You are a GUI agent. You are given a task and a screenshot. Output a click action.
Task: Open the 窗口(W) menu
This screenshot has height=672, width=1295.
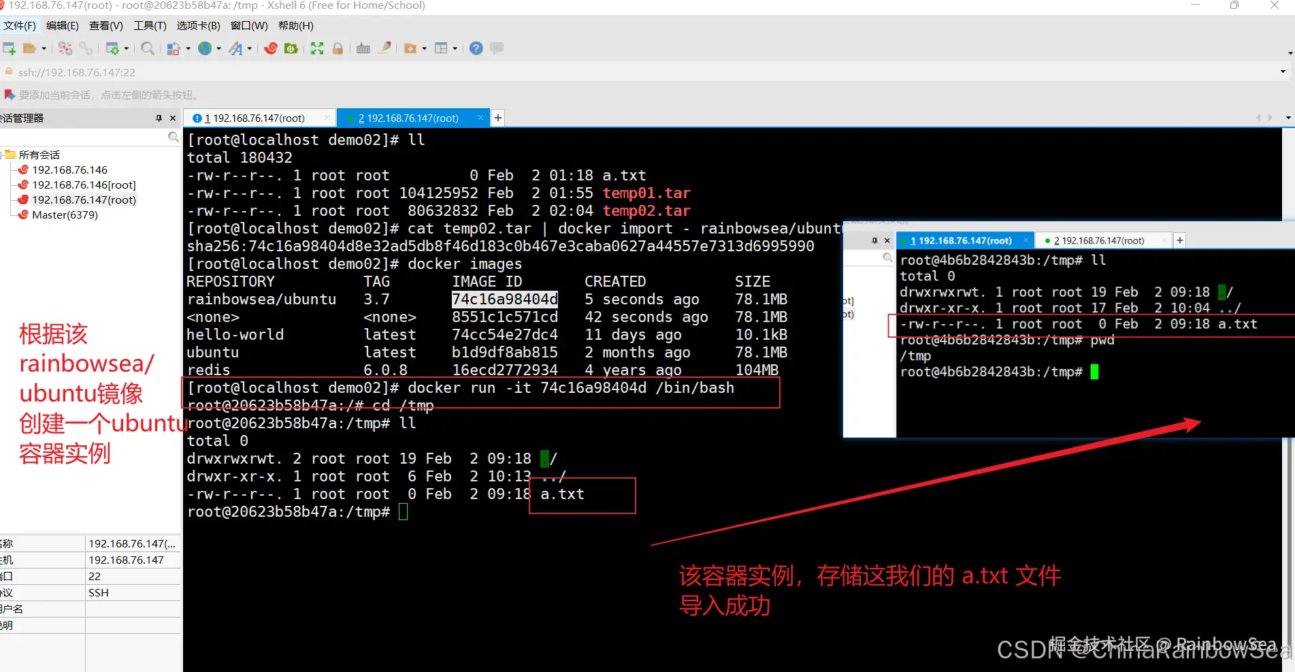[249, 26]
